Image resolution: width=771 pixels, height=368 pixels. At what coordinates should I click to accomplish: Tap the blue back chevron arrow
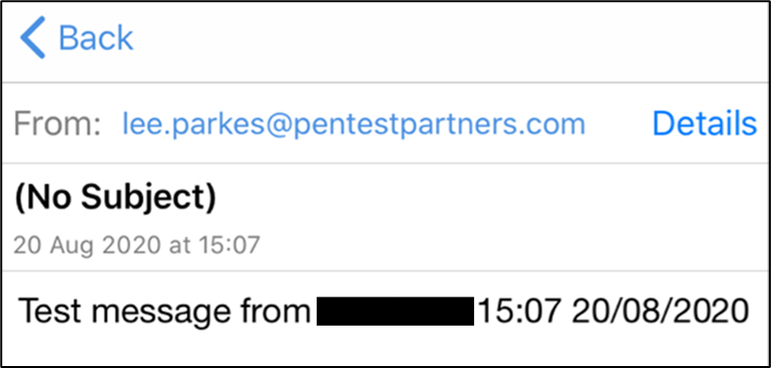click(x=32, y=37)
